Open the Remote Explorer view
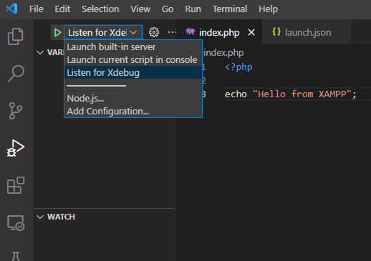 click(x=16, y=223)
